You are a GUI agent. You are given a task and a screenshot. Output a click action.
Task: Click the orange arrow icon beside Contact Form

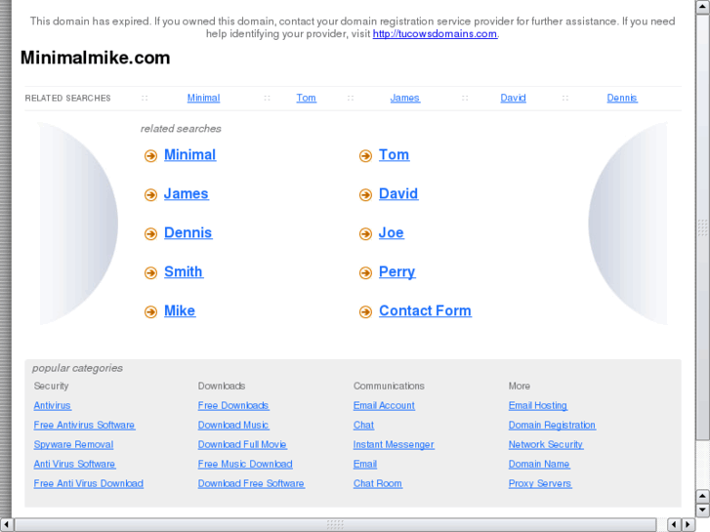(365, 312)
